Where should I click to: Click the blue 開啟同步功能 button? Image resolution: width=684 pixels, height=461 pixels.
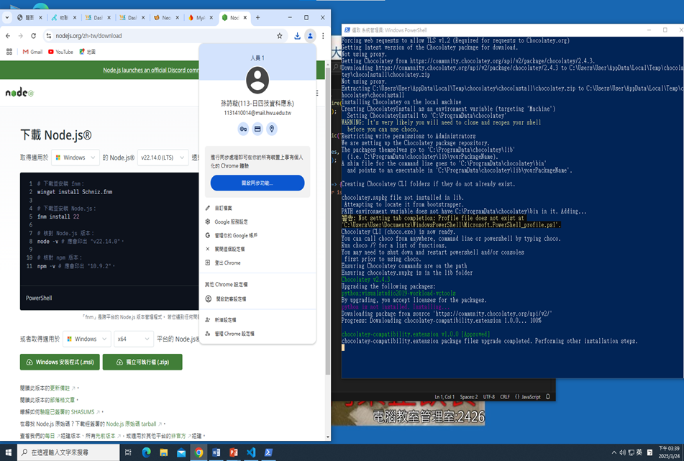click(257, 183)
